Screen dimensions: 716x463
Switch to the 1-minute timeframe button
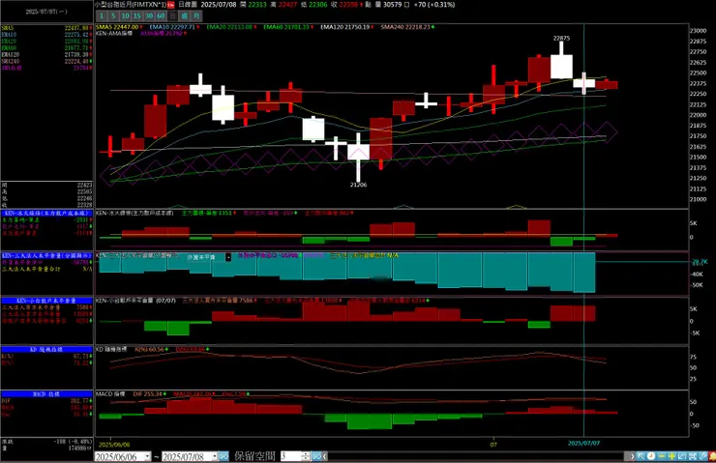pos(102,16)
